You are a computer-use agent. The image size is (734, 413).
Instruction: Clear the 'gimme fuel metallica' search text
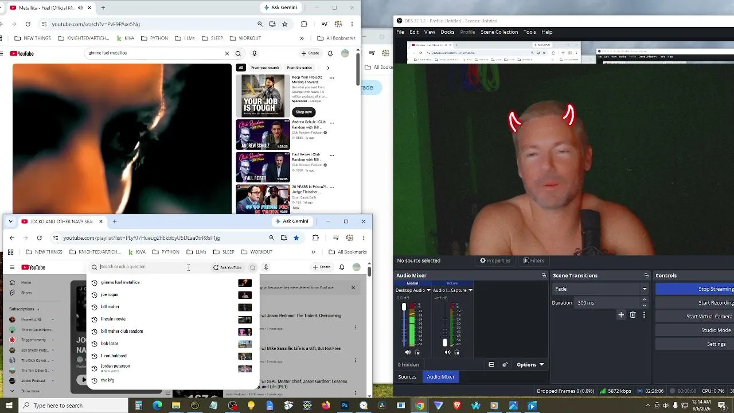pyautogui.click(x=227, y=53)
